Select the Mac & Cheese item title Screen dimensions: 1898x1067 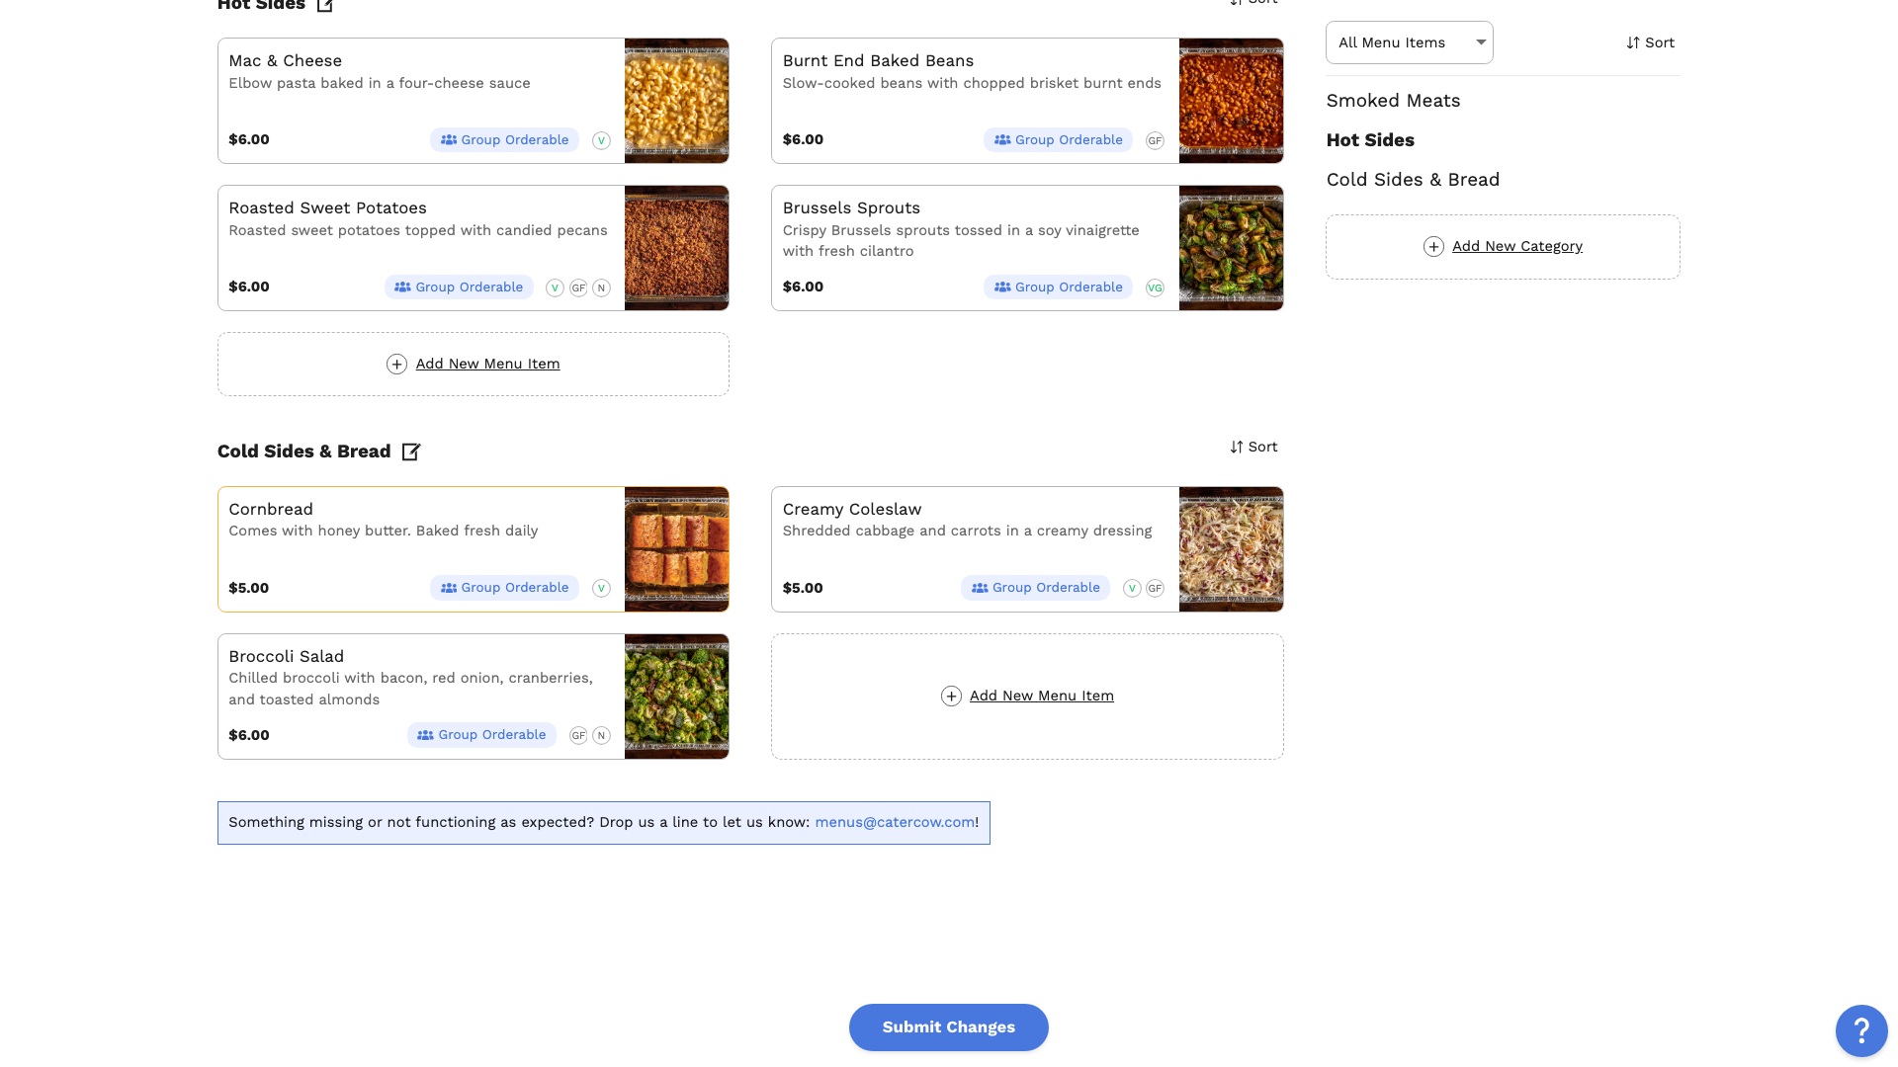pyautogui.click(x=285, y=61)
